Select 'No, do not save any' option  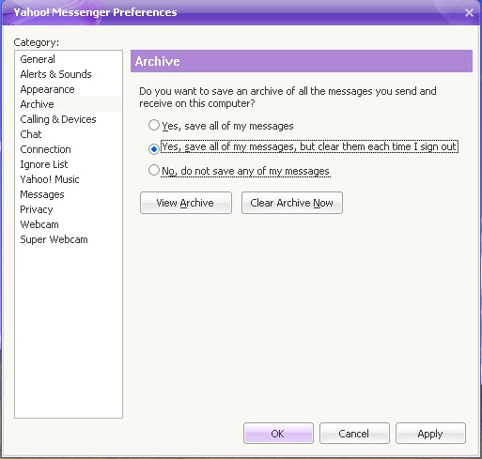coord(154,170)
